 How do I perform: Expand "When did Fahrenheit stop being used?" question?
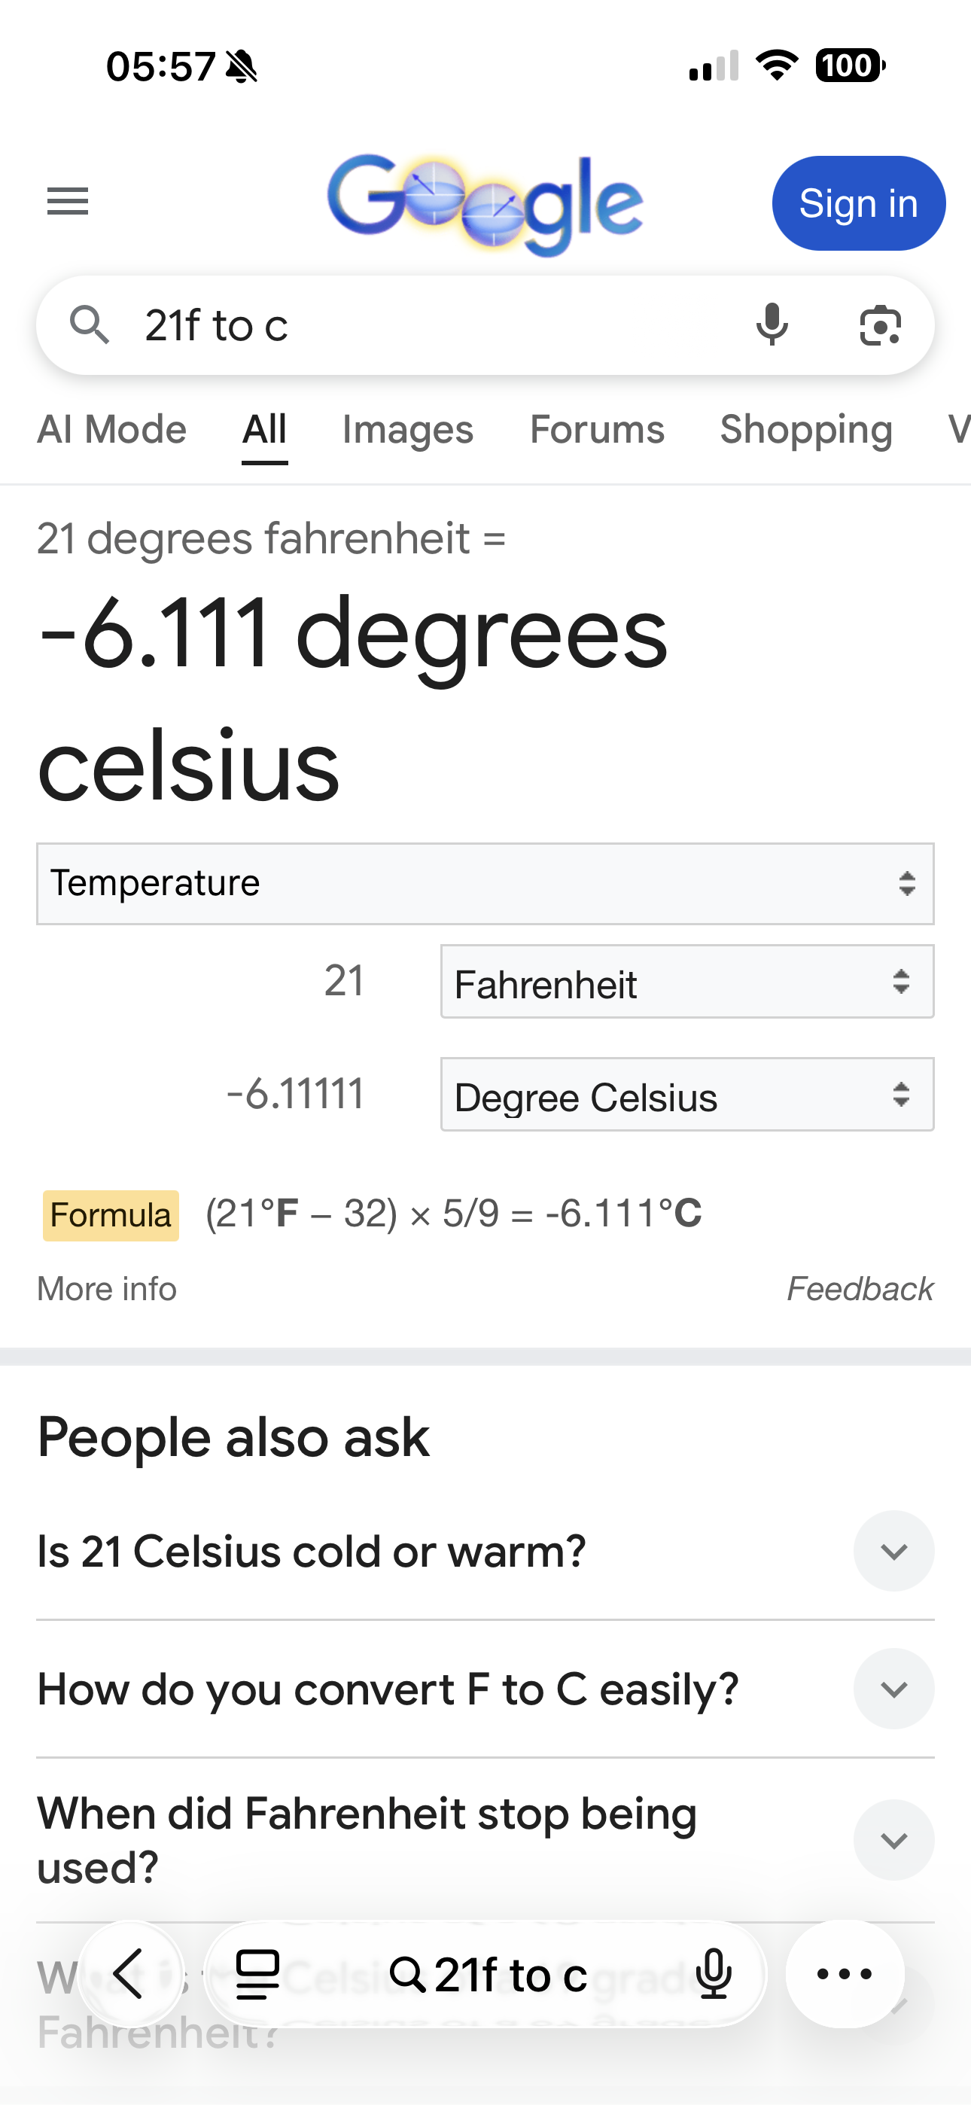(893, 1840)
